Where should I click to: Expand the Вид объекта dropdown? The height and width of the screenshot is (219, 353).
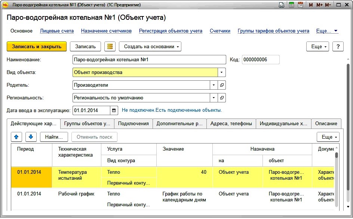221,72
